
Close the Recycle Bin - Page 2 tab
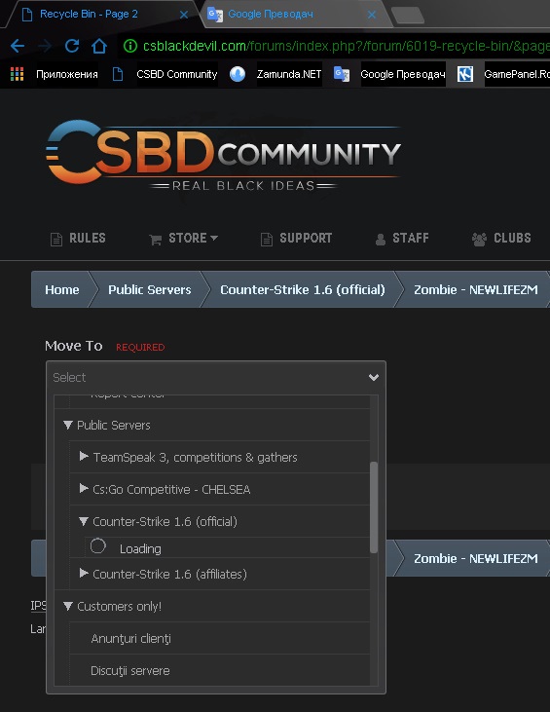[184, 15]
